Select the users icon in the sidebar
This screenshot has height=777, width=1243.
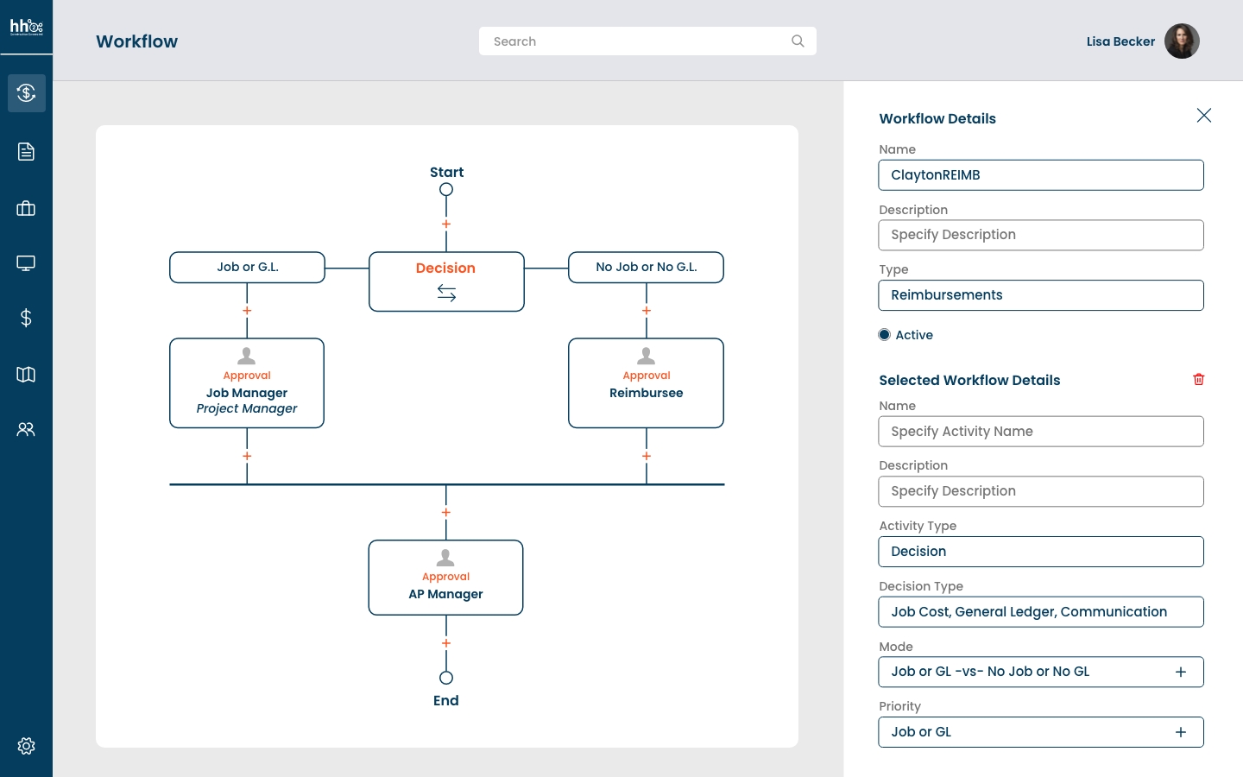(x=26, y=429)
